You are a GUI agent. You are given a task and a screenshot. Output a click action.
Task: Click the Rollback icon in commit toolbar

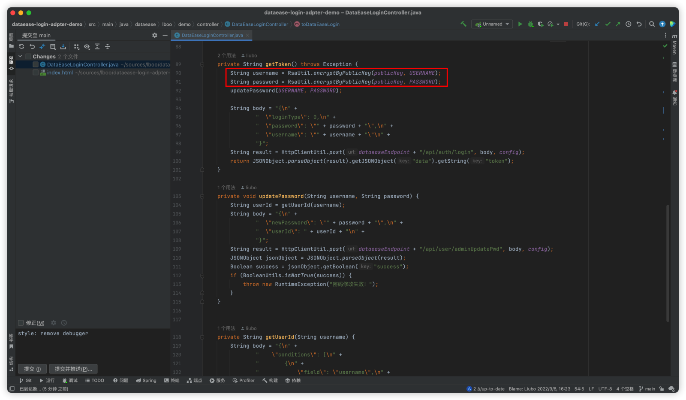click(x=32, y=46)
